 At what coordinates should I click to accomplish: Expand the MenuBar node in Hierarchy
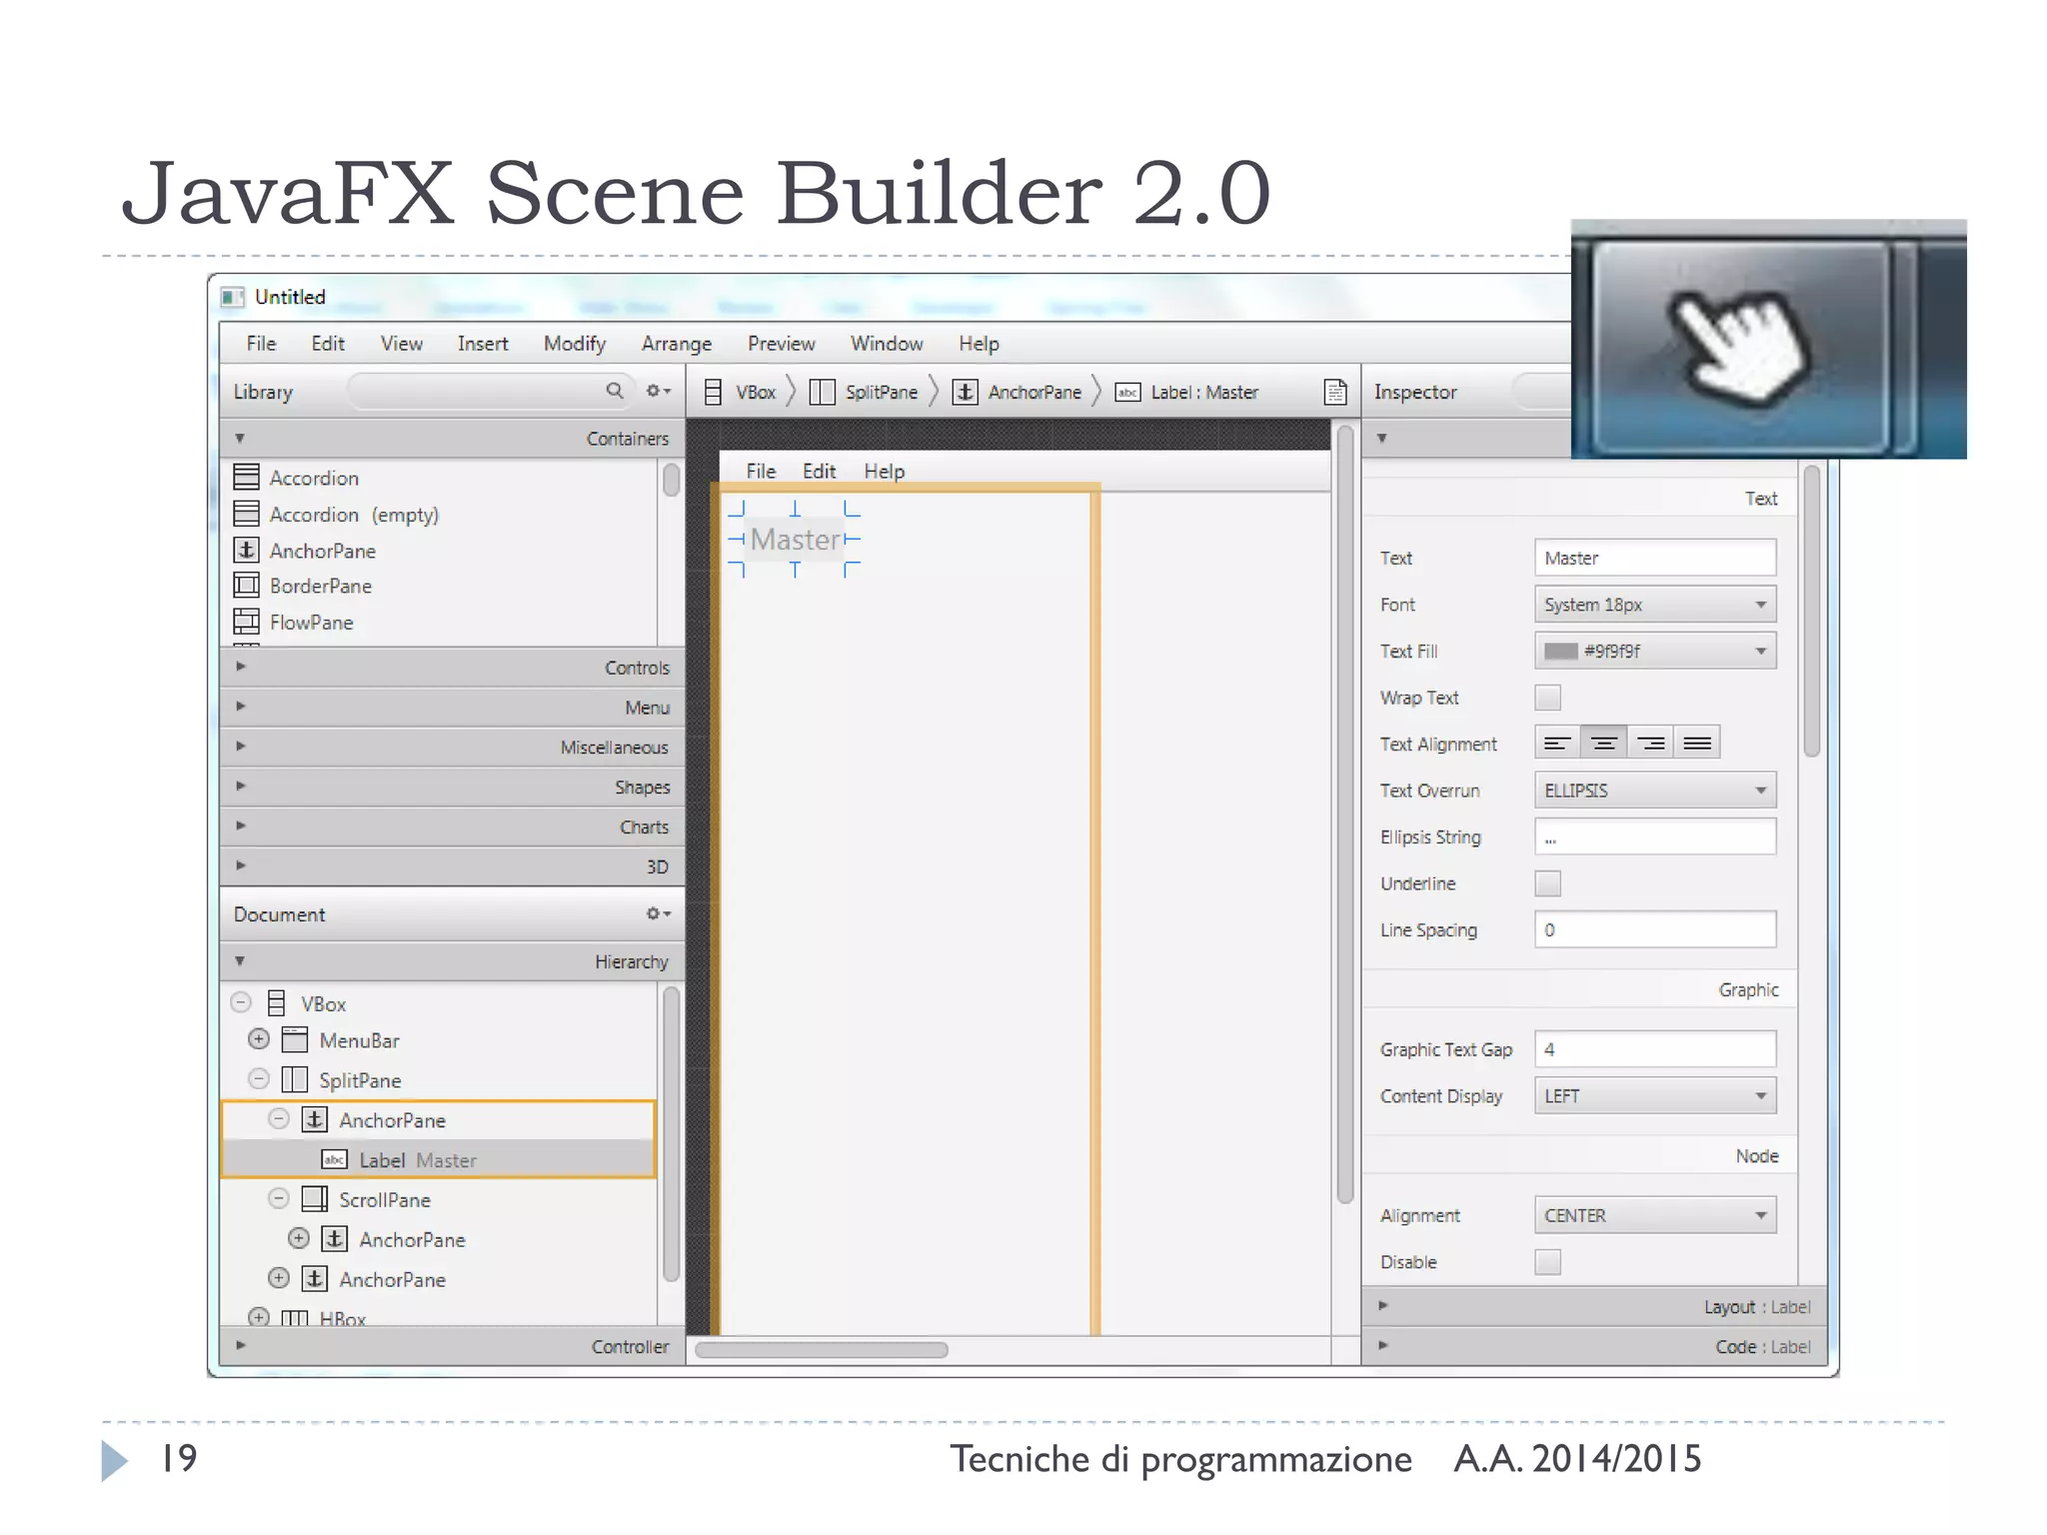(x=259, y=1039)
